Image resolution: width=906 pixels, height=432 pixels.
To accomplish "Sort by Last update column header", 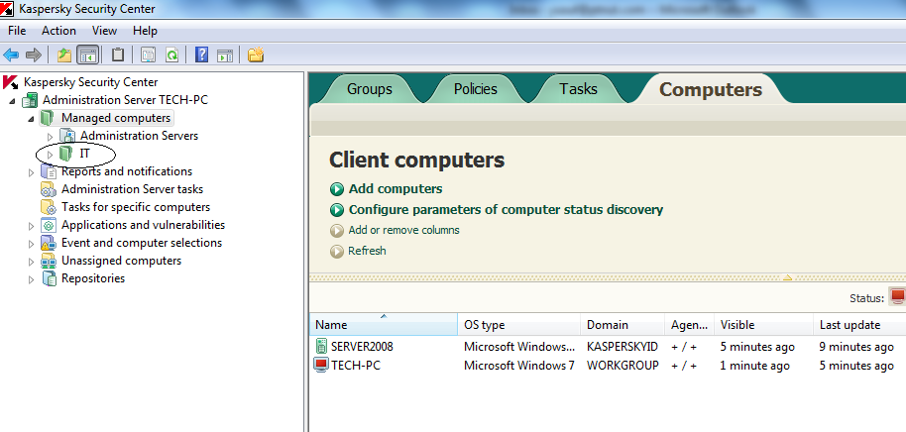I will pyautogui.click(x=859, y=325).
